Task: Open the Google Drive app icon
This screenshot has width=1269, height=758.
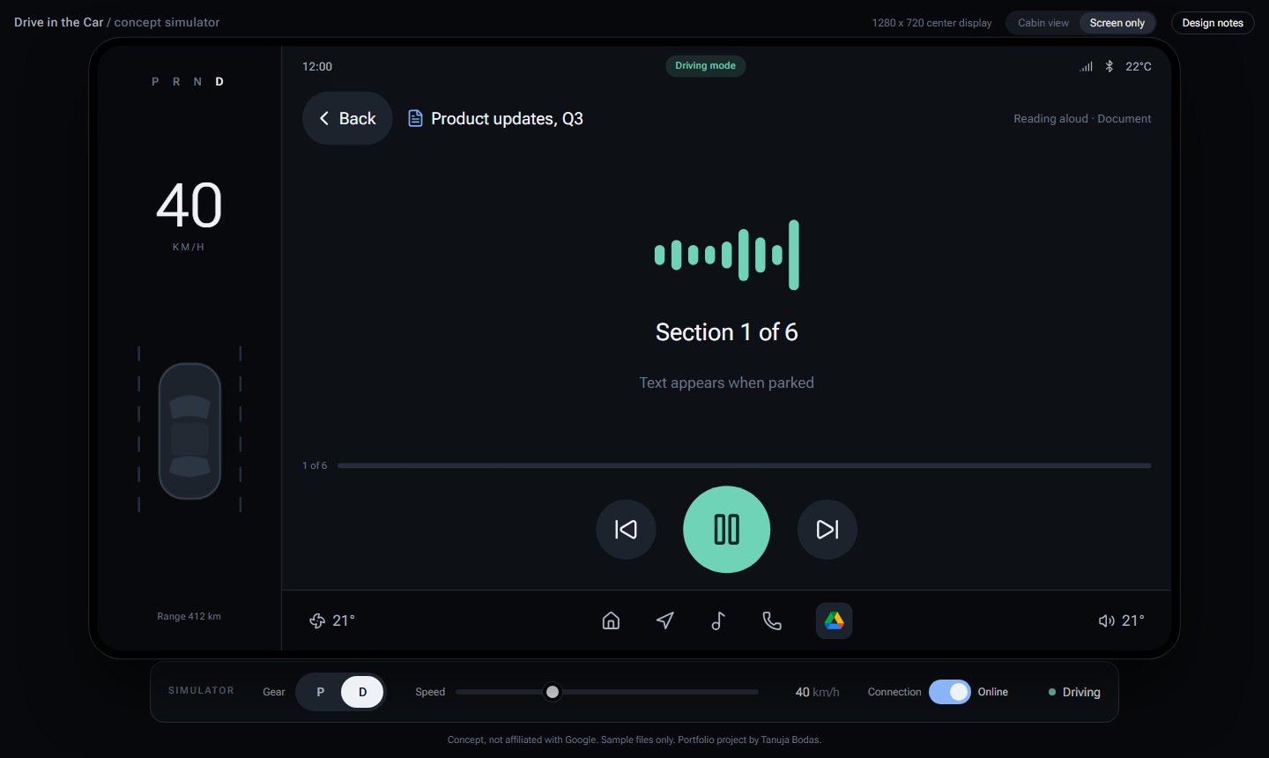Action: click(x=834, y=621)
